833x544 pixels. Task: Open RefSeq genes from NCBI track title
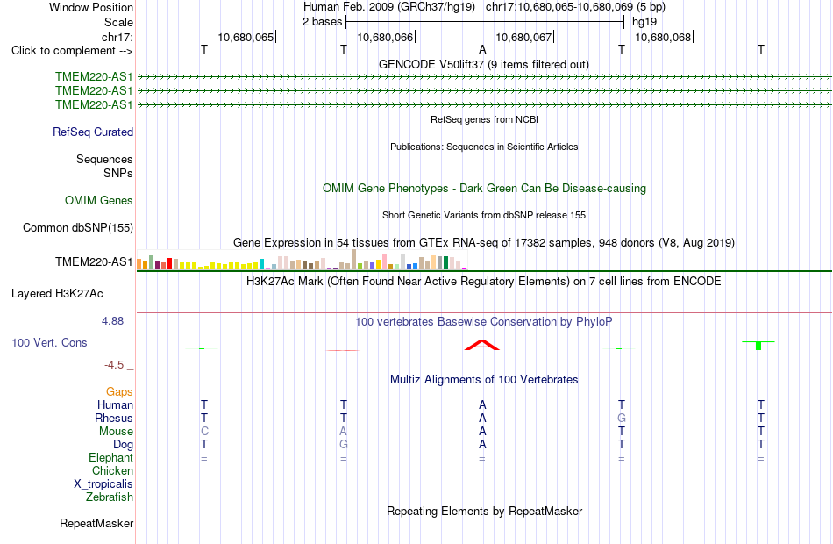(x=484, y=119)
